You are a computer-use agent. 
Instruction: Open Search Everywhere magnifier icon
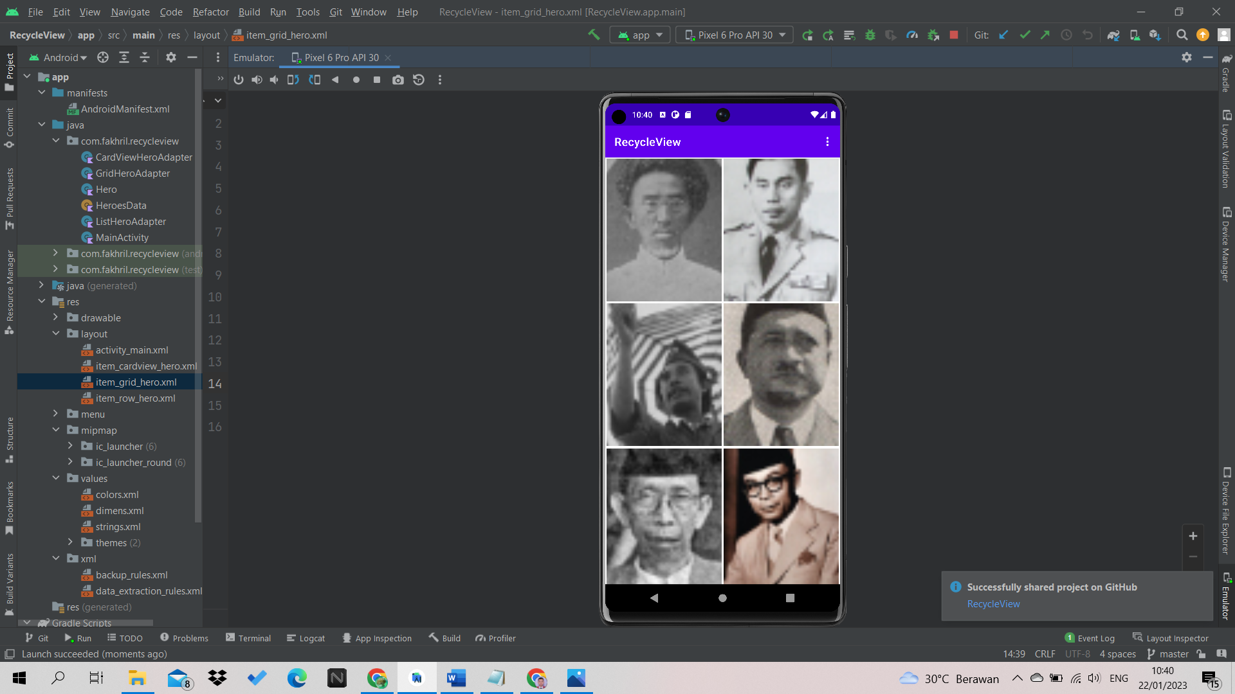point(1182,35)
